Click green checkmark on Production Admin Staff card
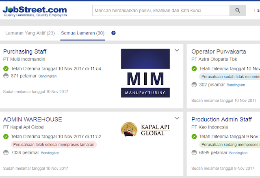The image size is (260, 178). 194,137
